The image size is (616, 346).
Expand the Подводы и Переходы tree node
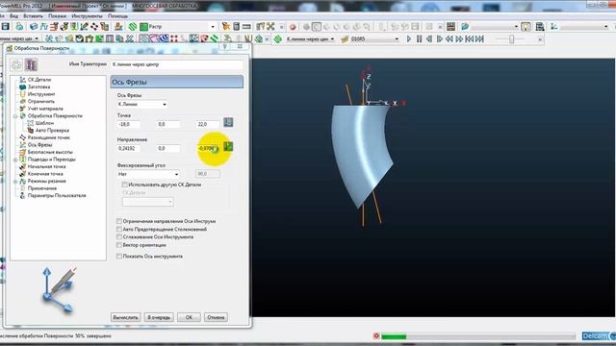pos(15,160)
